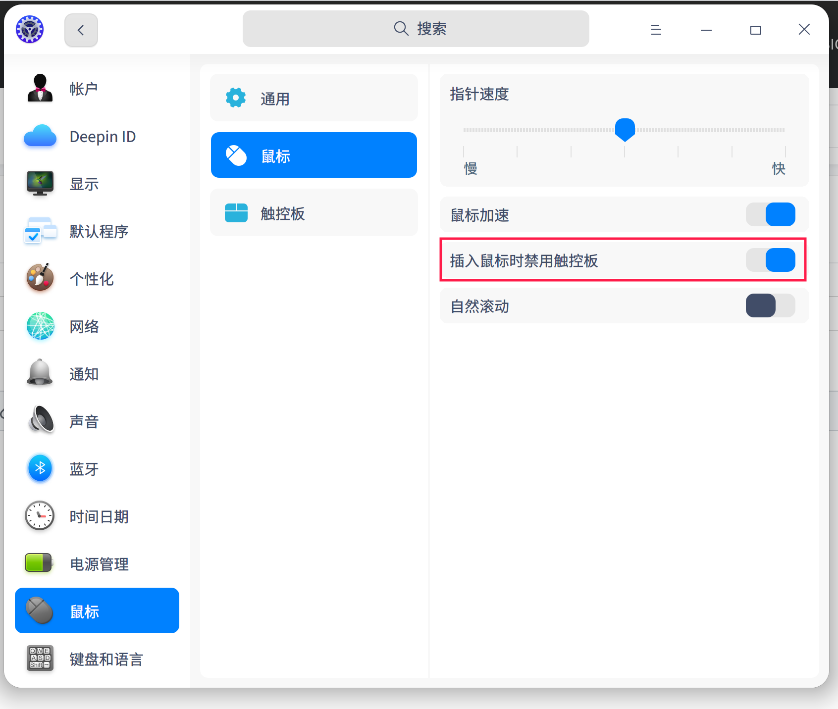Click the 鼠标 sidebar mouse icon
This screenshot has height=709, width=838.
[x=40, y=610]
